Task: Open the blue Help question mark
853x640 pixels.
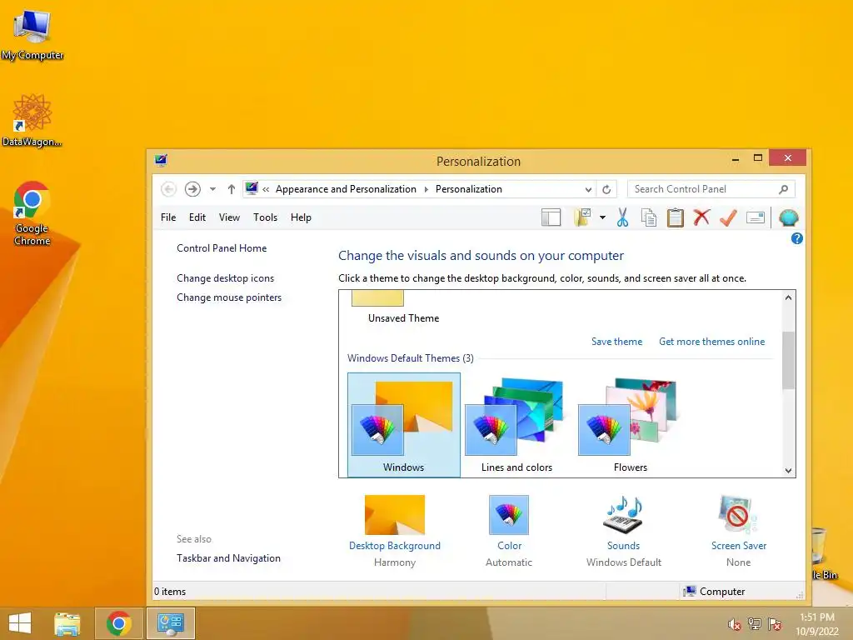Action: coord(797,238)
